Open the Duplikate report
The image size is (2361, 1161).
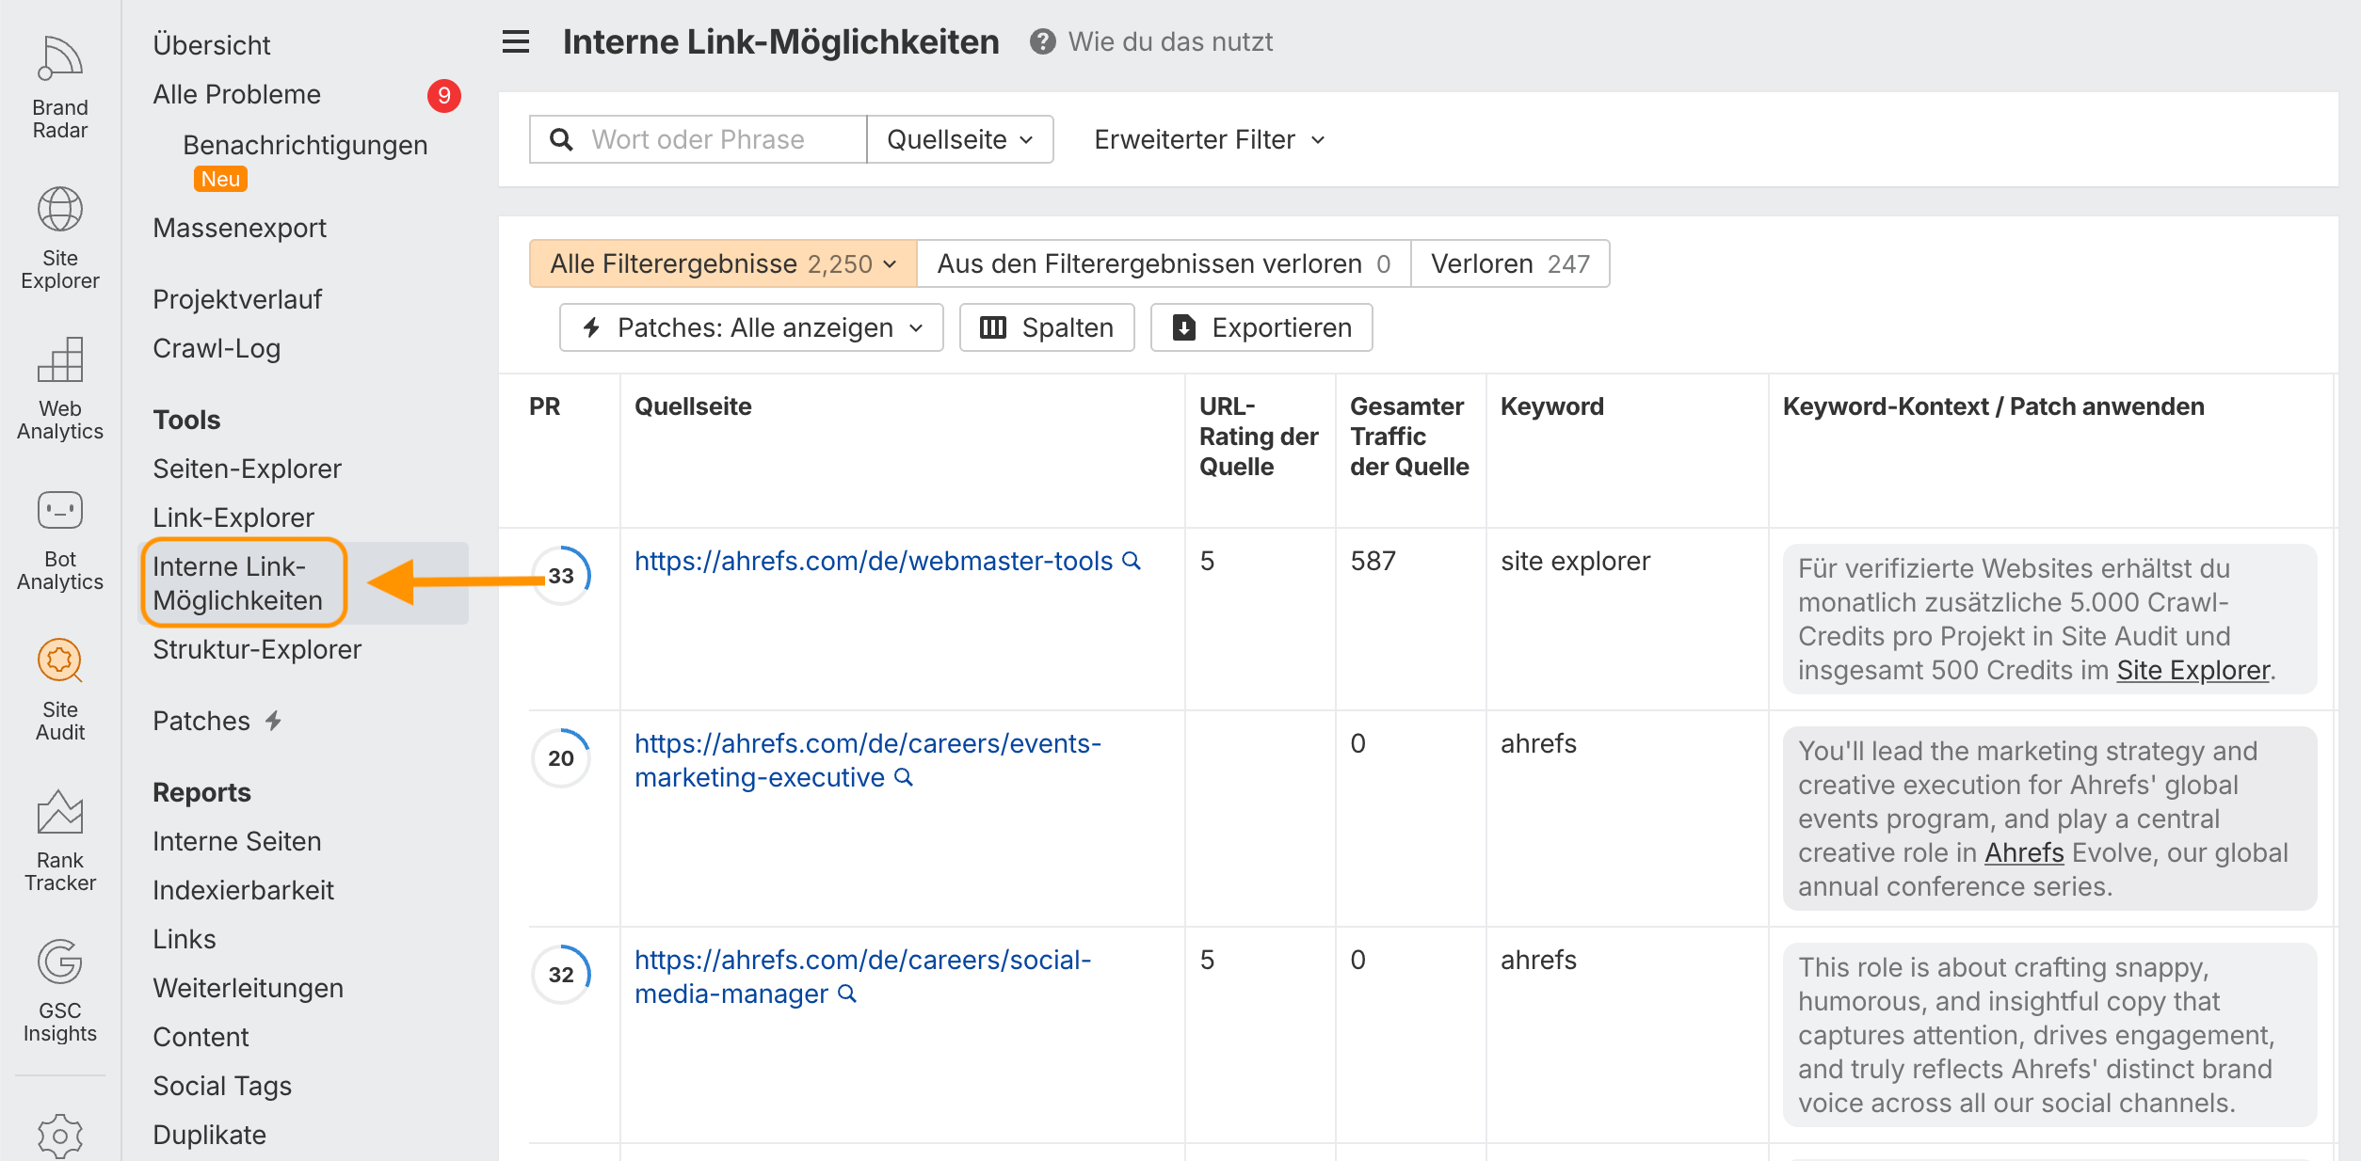[210, 1135]
